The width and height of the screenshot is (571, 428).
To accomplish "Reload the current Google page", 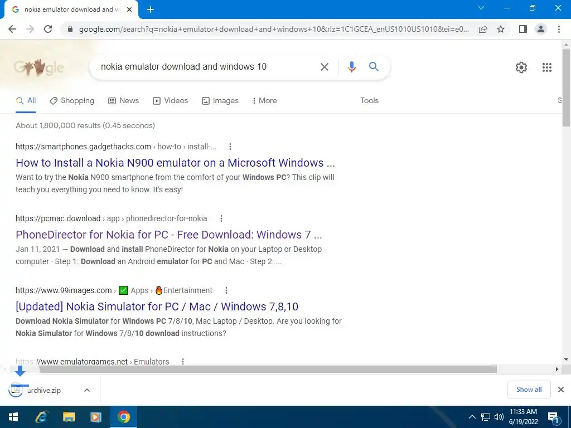I will click(x=48, y=29).
